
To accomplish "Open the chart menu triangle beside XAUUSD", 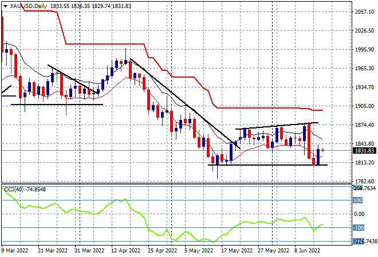I will pos(5,6).
